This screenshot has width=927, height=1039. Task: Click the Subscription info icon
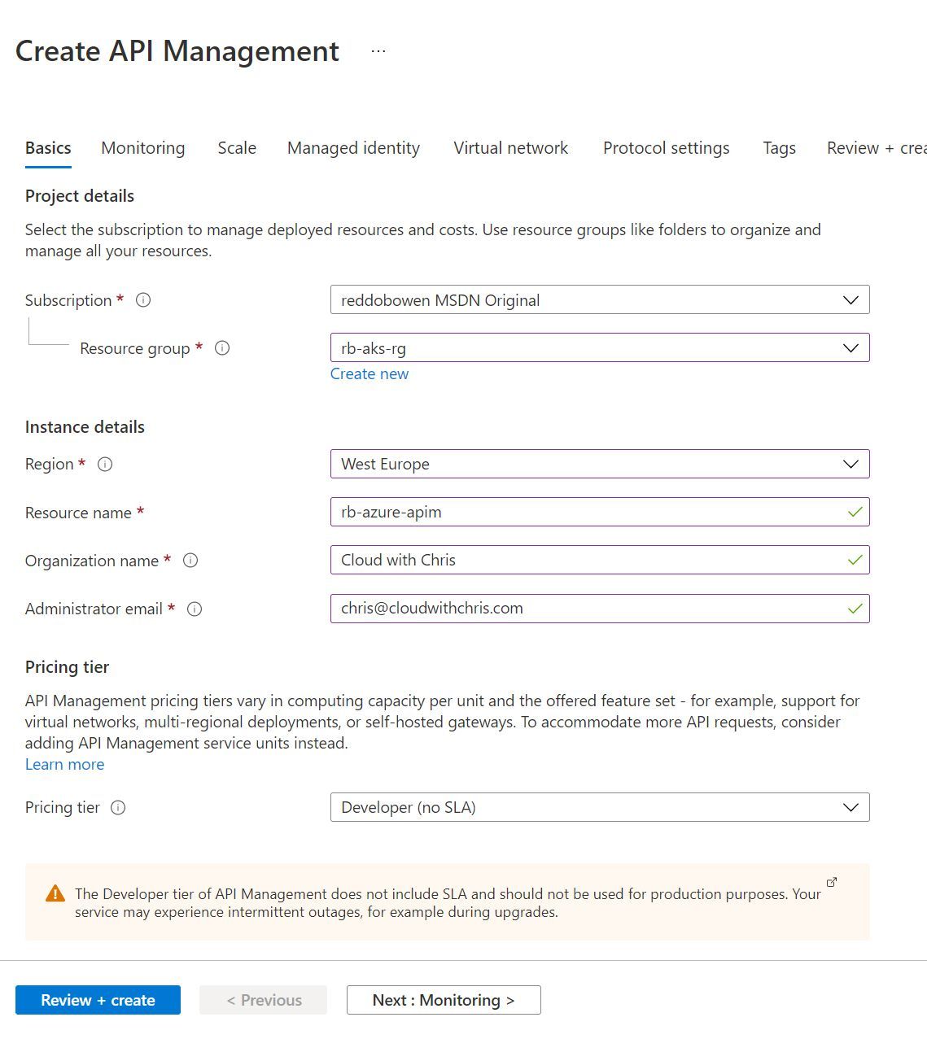point(143,300)
